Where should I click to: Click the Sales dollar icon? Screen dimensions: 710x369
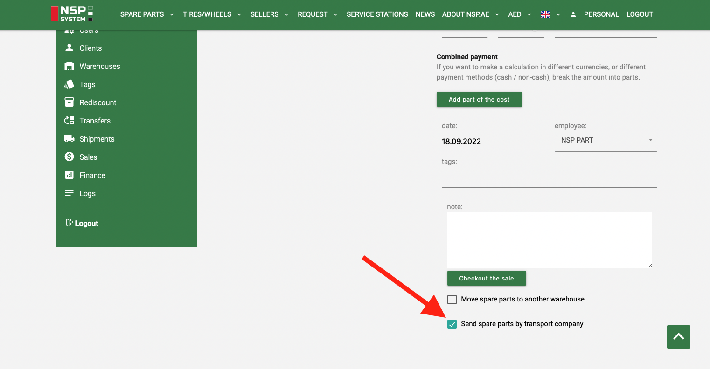[69, 157]
